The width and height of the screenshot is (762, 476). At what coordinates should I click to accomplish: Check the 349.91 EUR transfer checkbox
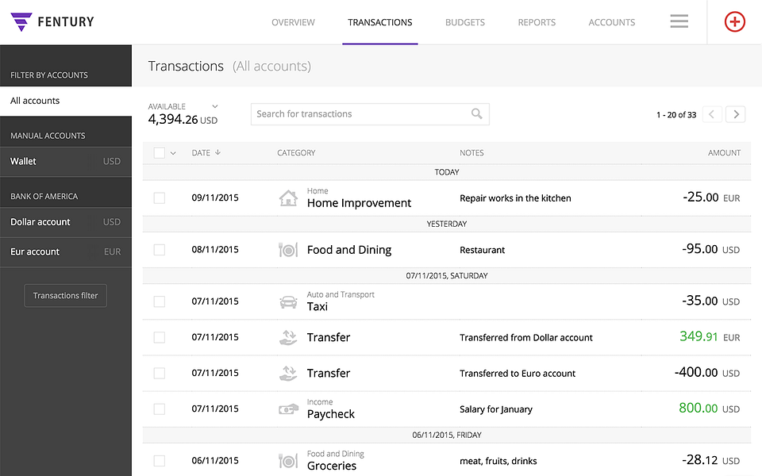tap(159, 337)
